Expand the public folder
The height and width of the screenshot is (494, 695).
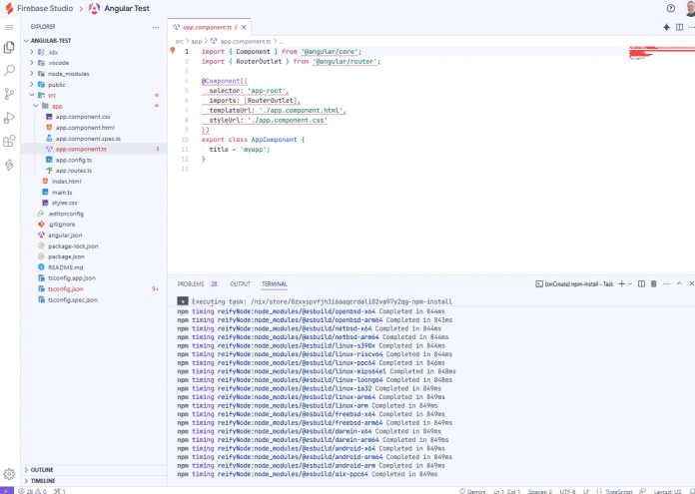pyautogui.click(x=32, y=84)
